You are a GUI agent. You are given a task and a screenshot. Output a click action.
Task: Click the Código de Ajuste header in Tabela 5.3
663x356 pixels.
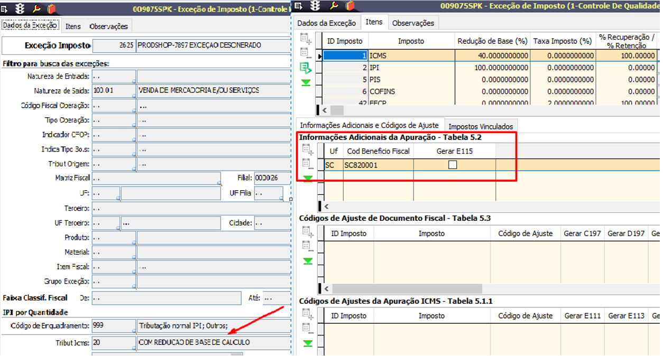[x=525, y=233]
